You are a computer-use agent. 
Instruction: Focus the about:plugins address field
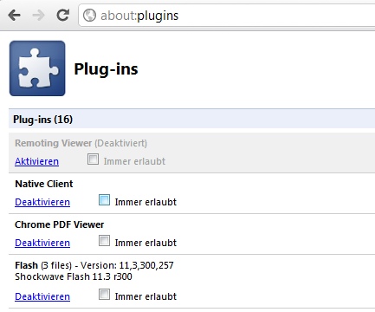[227, 16]
